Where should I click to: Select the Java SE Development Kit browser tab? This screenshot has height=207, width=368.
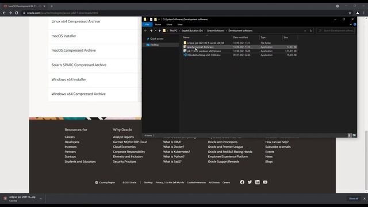[24, 6]
